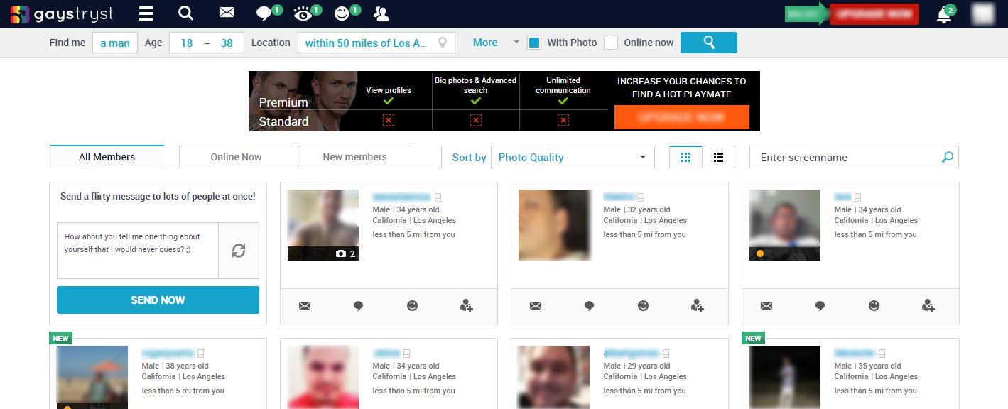Image resolution: width=1008 pixels, height=409 pixels.
Task: Uncheck the With Photo checkbox
Action: (534, 43)
